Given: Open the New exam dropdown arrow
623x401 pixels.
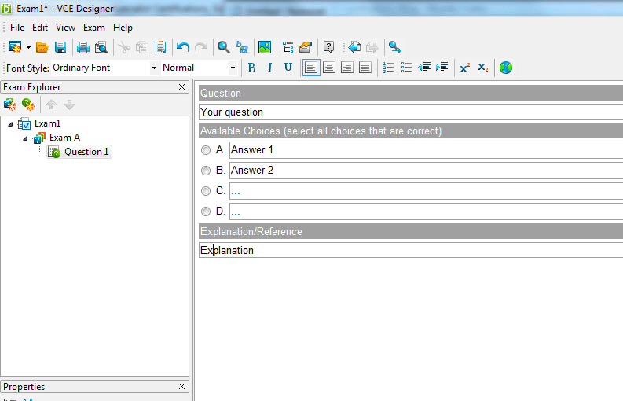Looking at the screenshot, I should tap(28, 47).
